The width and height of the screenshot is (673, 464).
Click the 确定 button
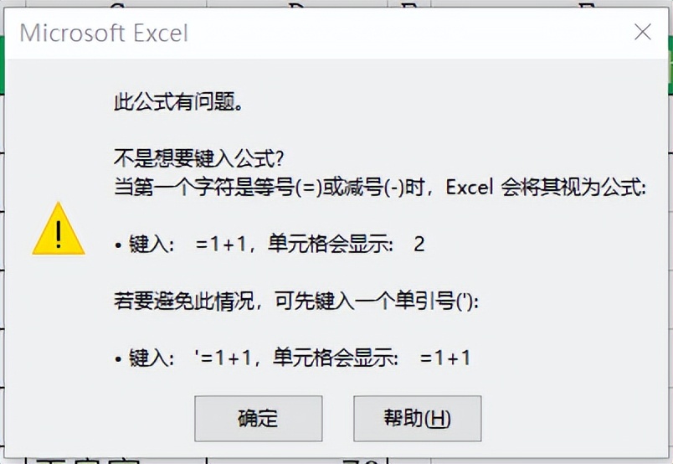coord(258,419)
